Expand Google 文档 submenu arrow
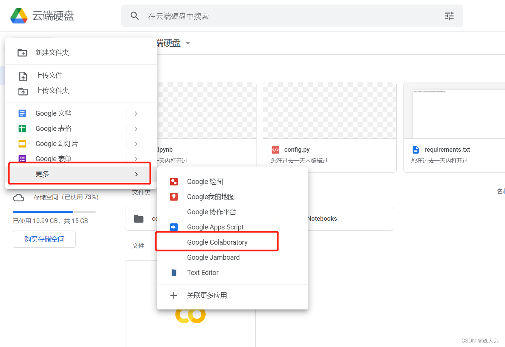The image size is (505, 347). click(x=136, y=113)
